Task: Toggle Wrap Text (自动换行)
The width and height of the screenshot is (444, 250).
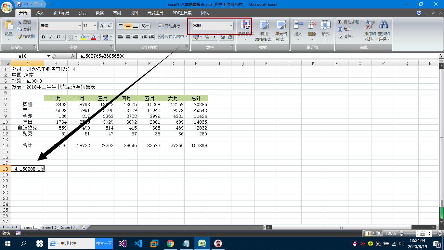Action: (169, 26)
